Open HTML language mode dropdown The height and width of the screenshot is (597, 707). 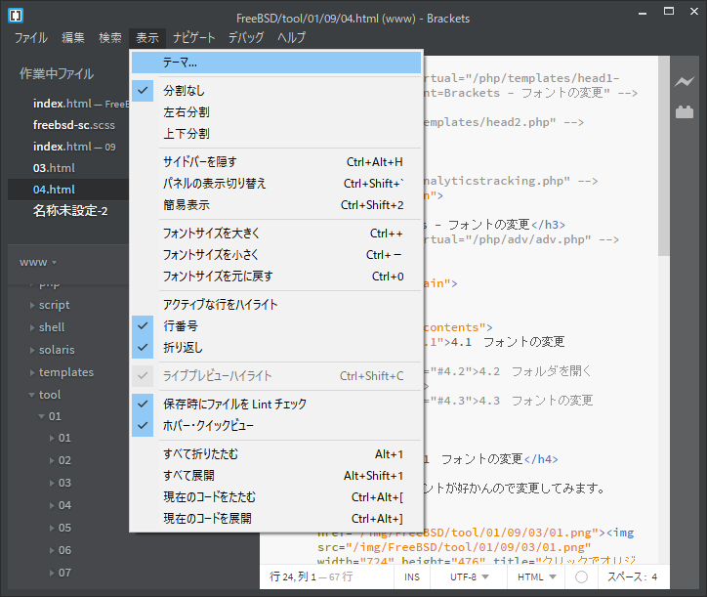point(536,576)
